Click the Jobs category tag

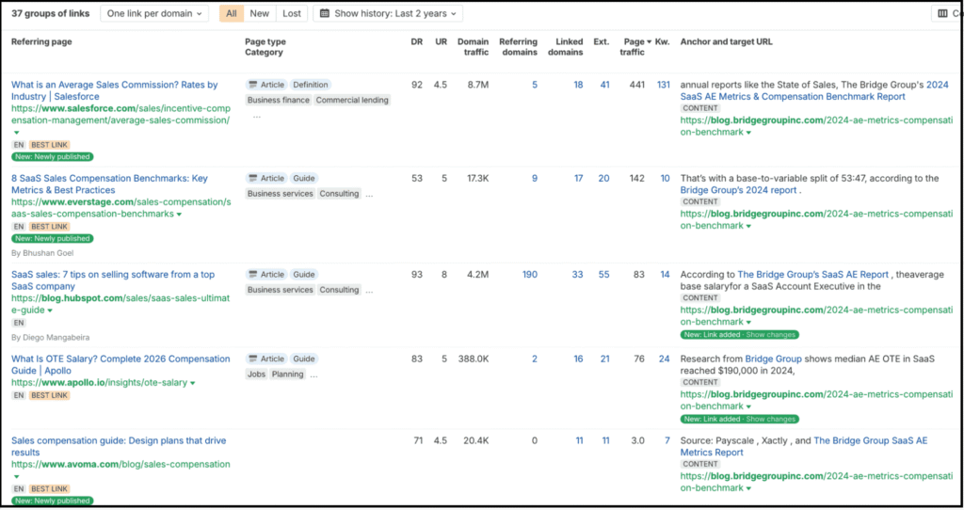coord(256,375)
